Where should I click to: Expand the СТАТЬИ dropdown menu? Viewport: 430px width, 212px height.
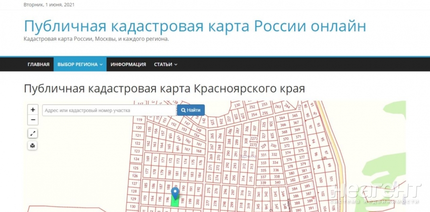click(x=165, y=64)
